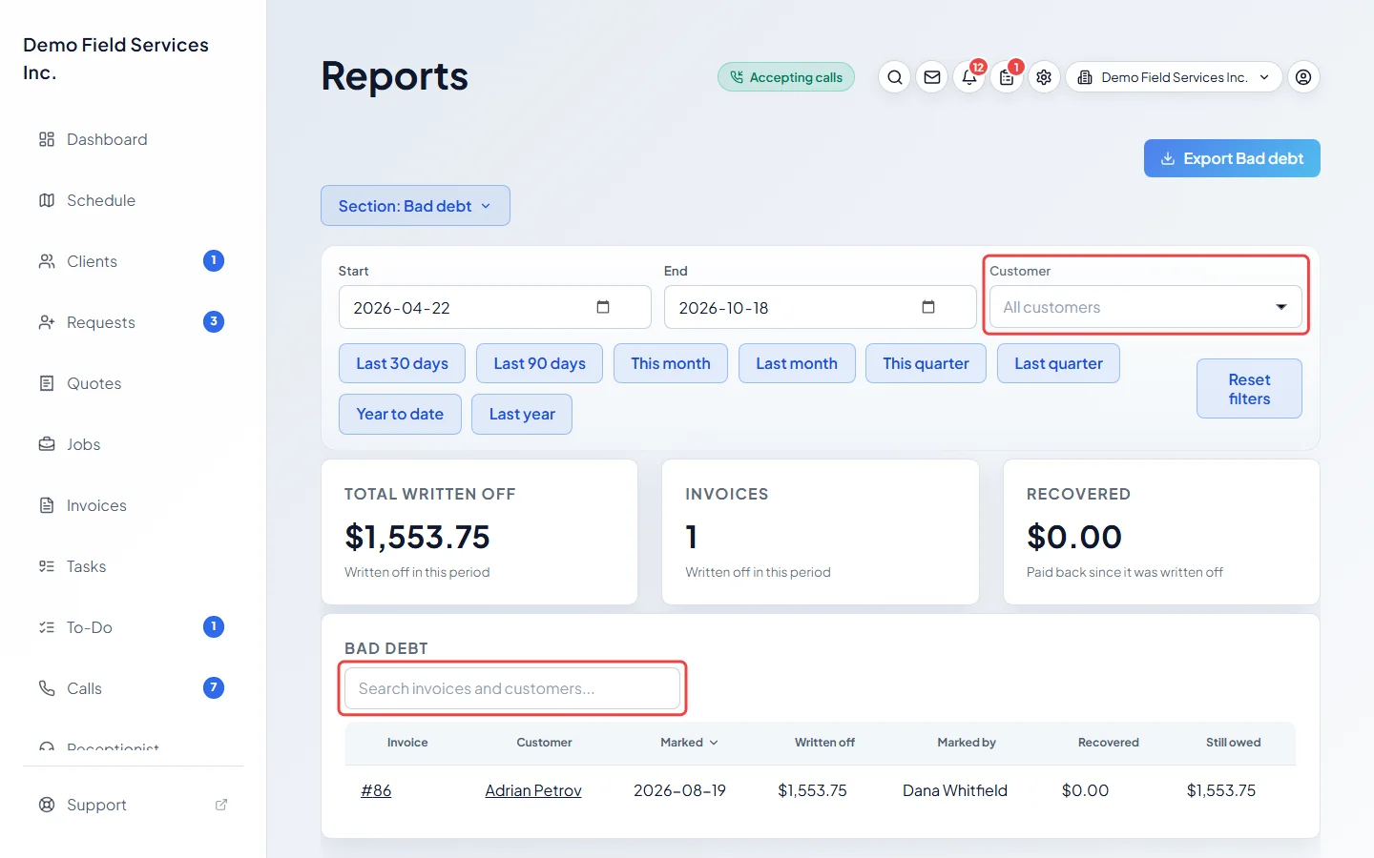Open Schedule in the sidebar
1374x858 pixels.
[132, 200]
